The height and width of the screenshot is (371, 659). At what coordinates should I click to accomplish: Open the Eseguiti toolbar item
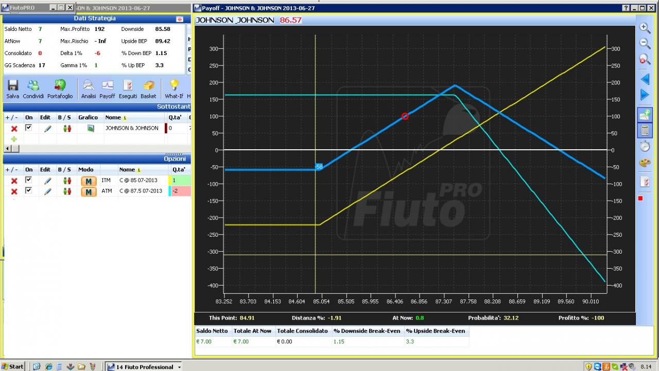click(x=128, y=89)
